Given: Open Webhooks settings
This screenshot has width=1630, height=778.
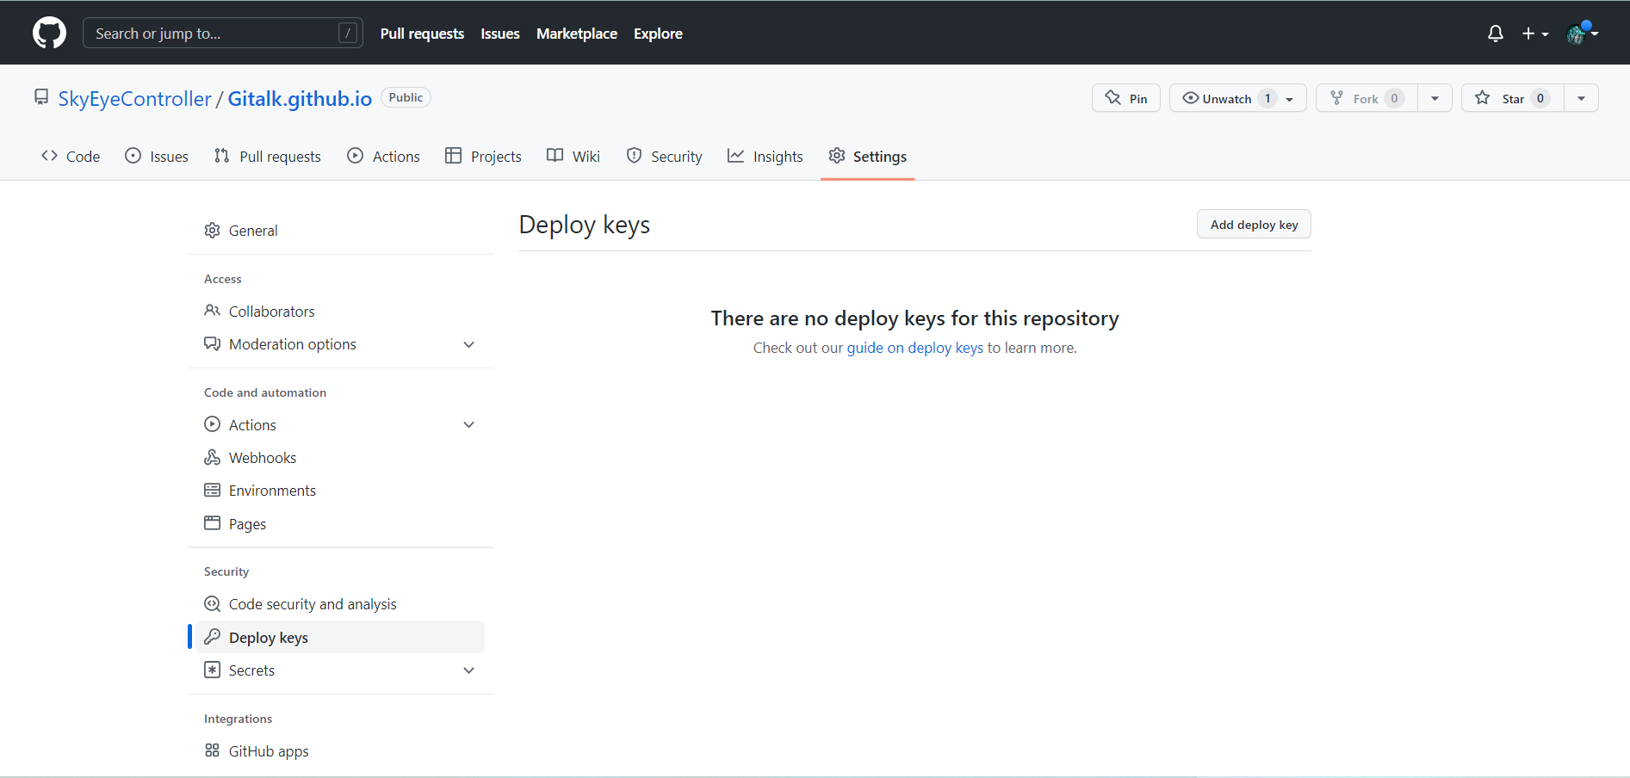Looking at the screenshot, I should (340, 457).
